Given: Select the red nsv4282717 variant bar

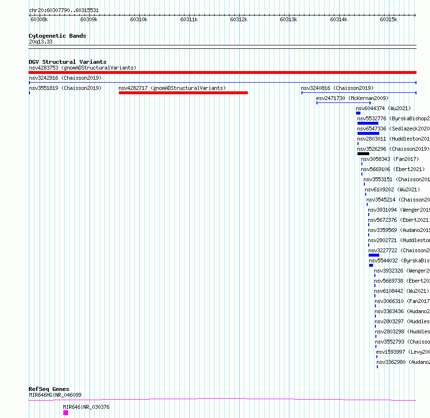Looking at the screenshot, I should pyautogui.click(x=183, y=93).
